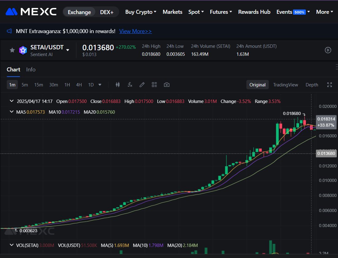
Task: Set the 1D timeframe
Action: 91,85
